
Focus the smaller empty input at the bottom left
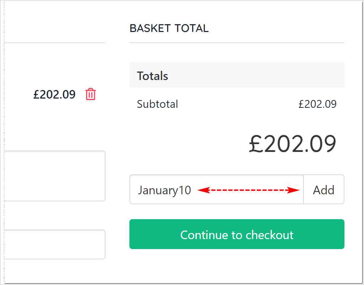[55, 244]
